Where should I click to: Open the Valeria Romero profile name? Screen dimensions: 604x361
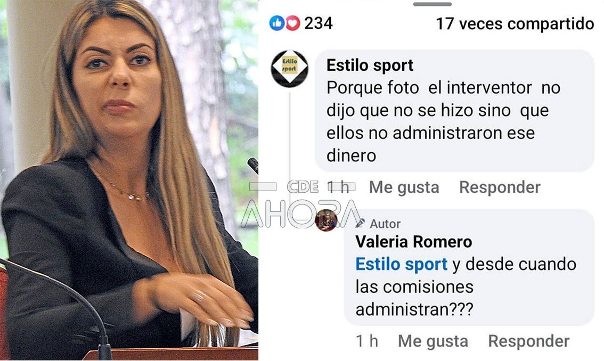click(414, 242)
